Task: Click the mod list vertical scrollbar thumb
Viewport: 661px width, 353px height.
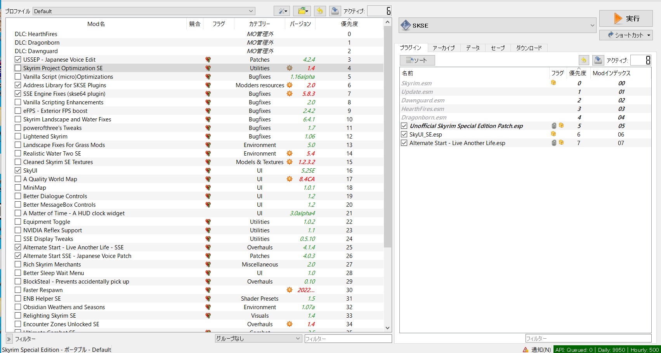Action: [387, 137]
